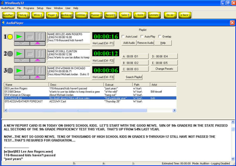Enable the Auto-Load checkbox
This screenshot has width=236, height=166.
coord(123,37)
